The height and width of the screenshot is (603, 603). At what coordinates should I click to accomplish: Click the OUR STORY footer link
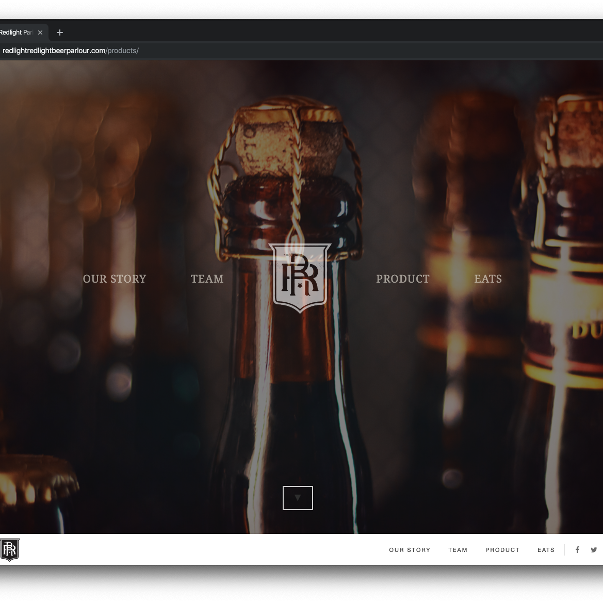click(x=410, y=550)
